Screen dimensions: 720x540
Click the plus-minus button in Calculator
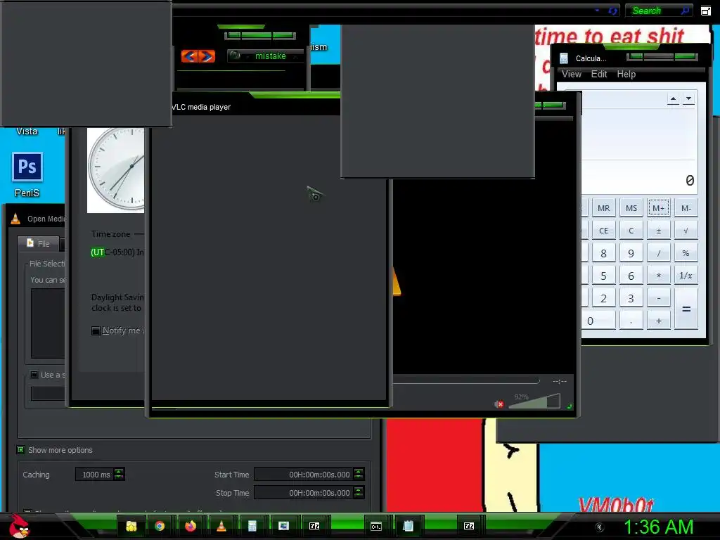[658, 231]
